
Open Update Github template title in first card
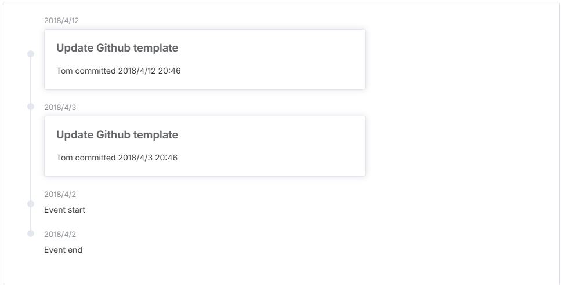(117, 48)
